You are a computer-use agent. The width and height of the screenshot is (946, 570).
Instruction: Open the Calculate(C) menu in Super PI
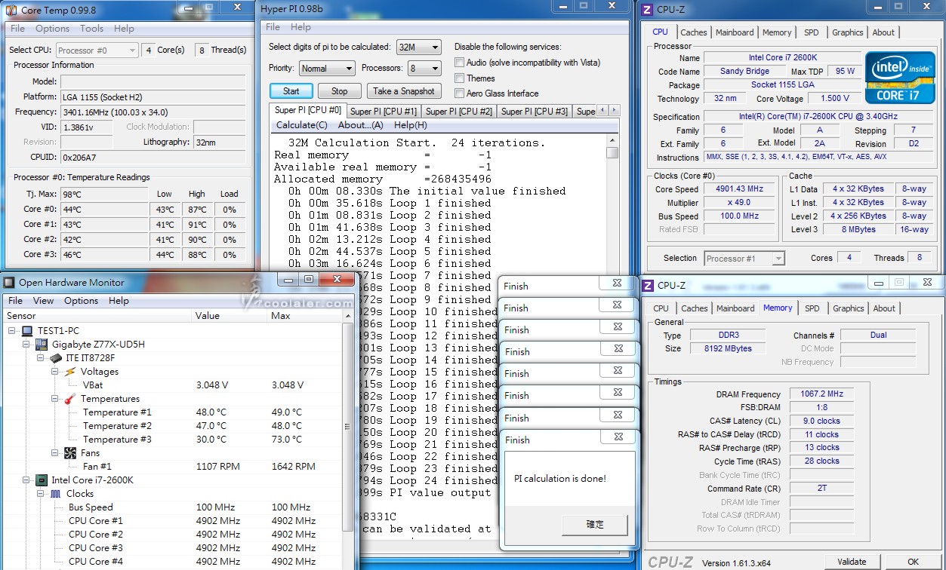pos(302,125)
